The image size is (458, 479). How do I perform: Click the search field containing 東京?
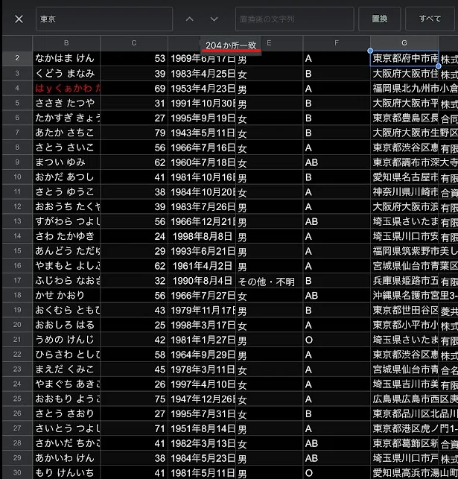[x=104, y=19]
